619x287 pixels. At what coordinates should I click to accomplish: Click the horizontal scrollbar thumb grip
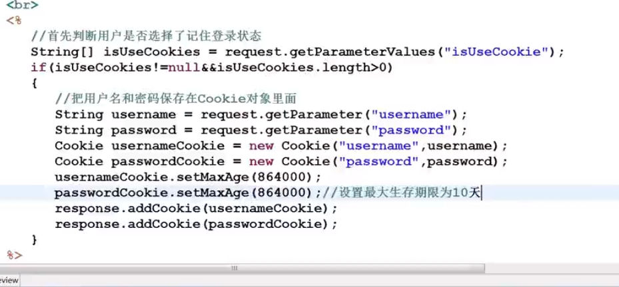coord(235,268)
